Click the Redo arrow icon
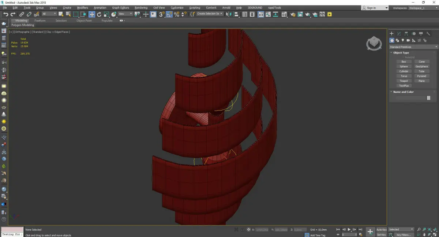Screen dimensions: 439x237 pos(13,14)
